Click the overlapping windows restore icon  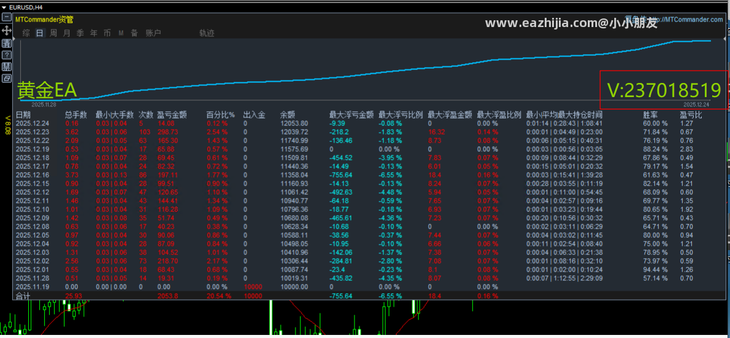coord(7,78)
